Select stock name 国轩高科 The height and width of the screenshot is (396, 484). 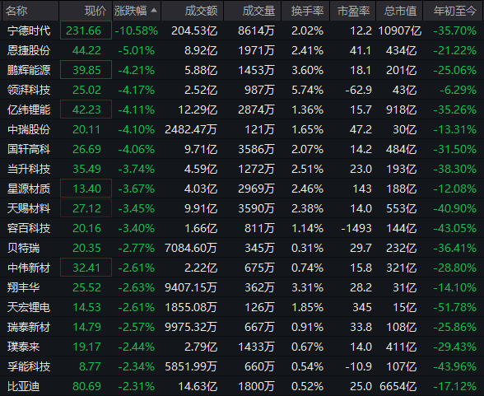click(x=29, y=149)
